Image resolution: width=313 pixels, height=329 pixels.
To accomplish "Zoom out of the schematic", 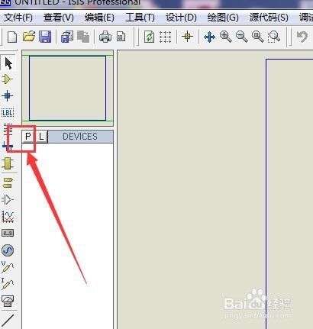I will click(242, 37).
